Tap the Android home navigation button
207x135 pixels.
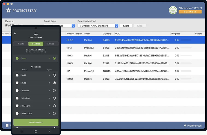tap(36, 131)
